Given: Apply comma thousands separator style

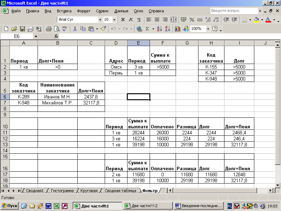Looking at the screenshot, I should pyautogui.click(x=200, y=20).
